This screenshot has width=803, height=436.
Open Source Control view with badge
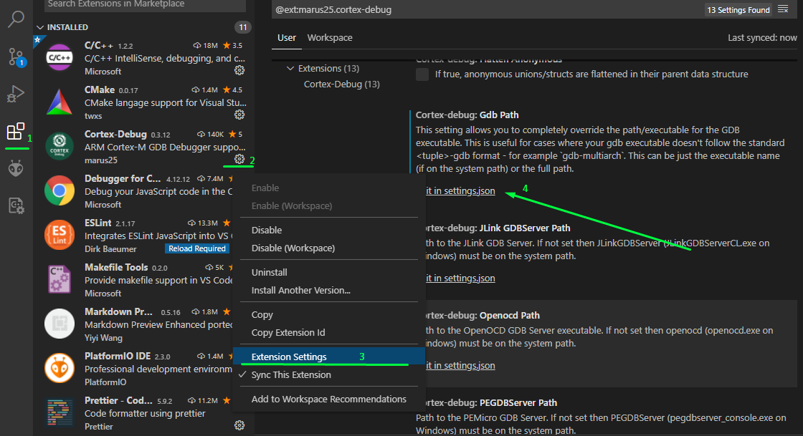(x=16, y=57)
